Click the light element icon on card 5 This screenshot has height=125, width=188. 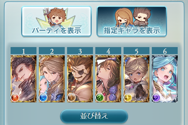pyautogui.click(x=128, y=98)
